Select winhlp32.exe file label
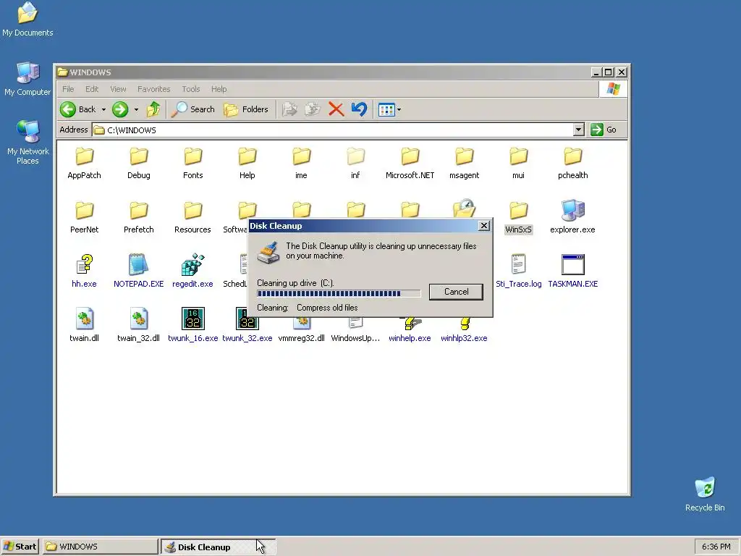 tap(464, 338)
